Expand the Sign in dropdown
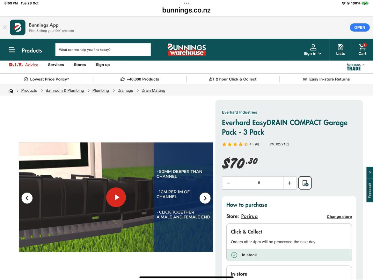The image size is (373, 280). pyautogui.click(x=312, y=50)
